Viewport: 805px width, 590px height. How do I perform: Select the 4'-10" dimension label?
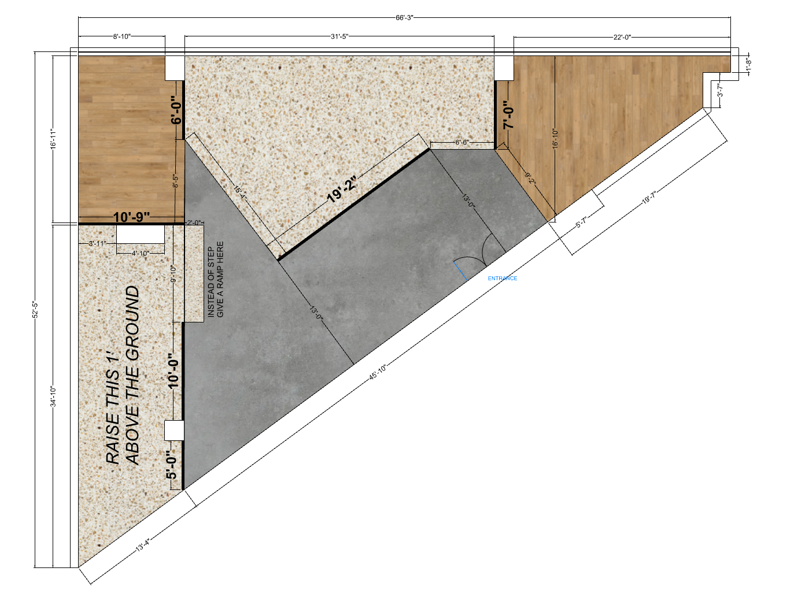(x=140, y=253)
